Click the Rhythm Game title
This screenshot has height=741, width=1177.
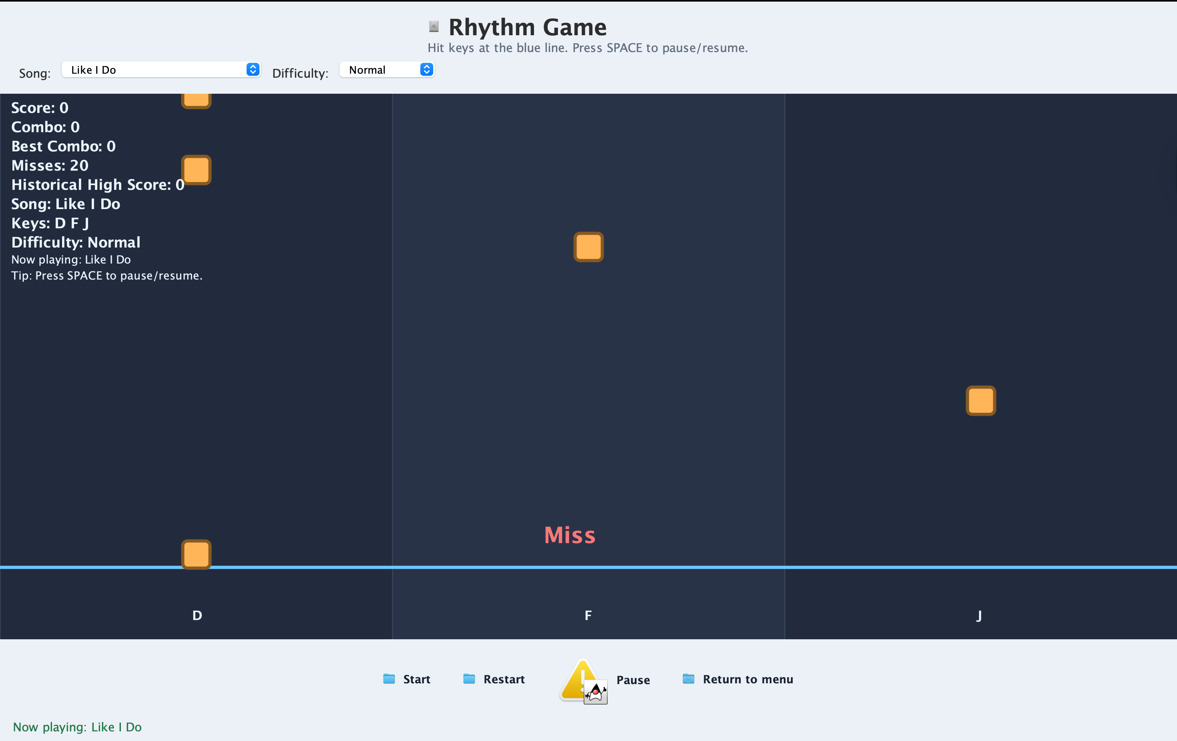coord(527,27)
